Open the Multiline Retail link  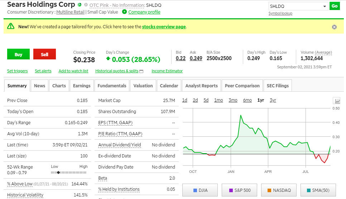point(71,12)
